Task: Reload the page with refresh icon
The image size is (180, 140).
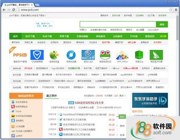Action: [x=14, y=10]
